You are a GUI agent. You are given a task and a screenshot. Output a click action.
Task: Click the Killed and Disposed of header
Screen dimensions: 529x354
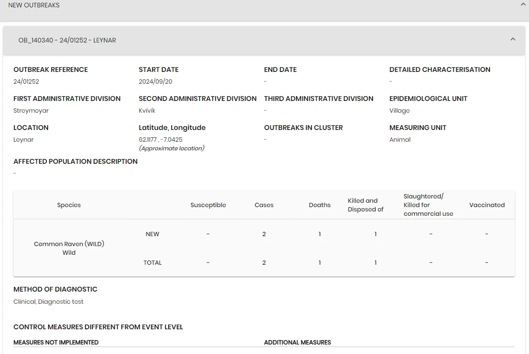tap(366, 205)
